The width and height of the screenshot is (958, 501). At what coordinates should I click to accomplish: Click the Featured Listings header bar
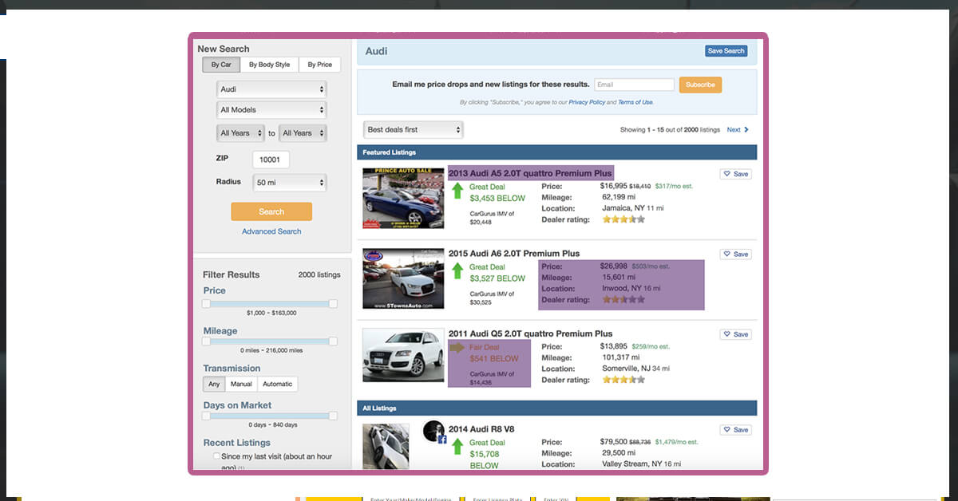pos(557,152)
